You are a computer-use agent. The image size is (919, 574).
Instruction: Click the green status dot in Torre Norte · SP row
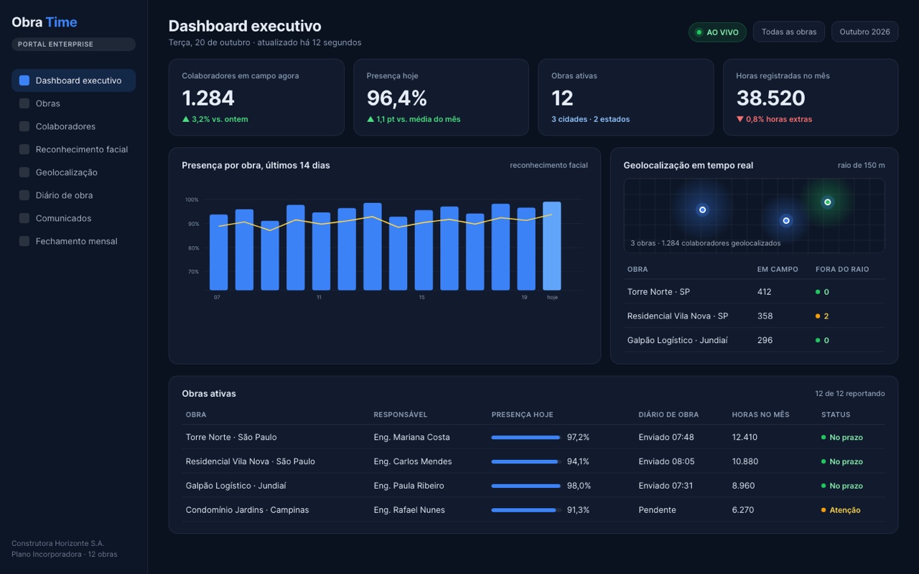click(x=818, y=292)
